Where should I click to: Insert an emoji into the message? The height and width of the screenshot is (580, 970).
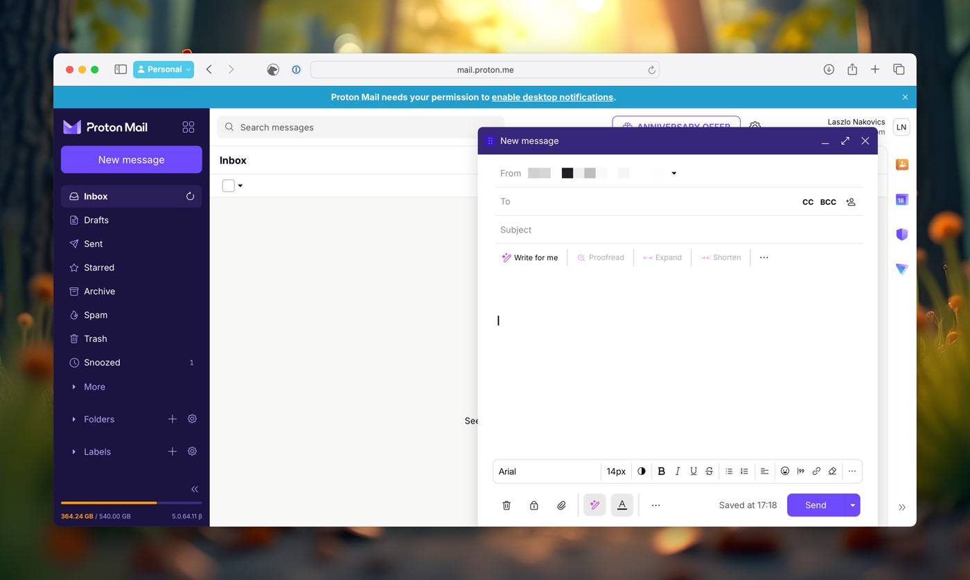click(x=785, y=471)
